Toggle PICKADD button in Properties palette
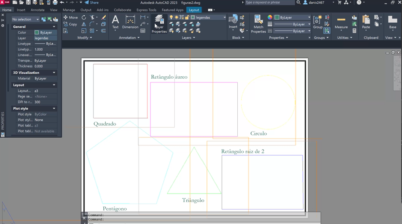The width and height of the screenshot is (402, 224). coord(44,19)
